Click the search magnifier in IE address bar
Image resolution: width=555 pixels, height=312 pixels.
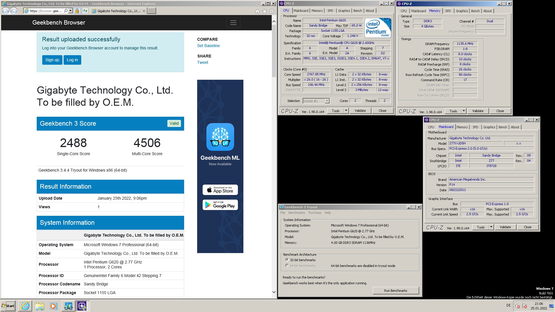(66, 11)
